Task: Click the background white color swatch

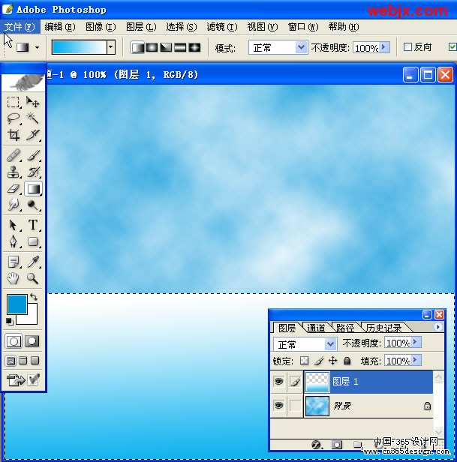Action: coord(32,318)
